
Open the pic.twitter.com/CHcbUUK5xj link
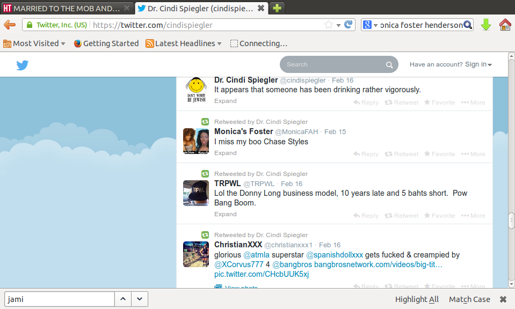(x=262, y=274)
